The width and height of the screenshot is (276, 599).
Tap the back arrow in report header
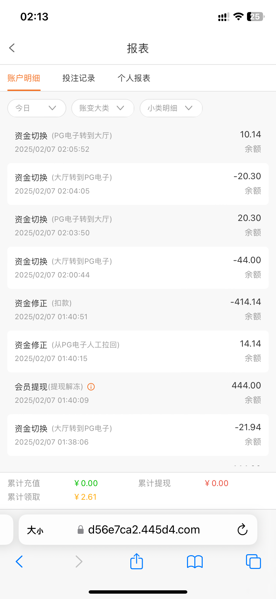[x=12, y=48]
